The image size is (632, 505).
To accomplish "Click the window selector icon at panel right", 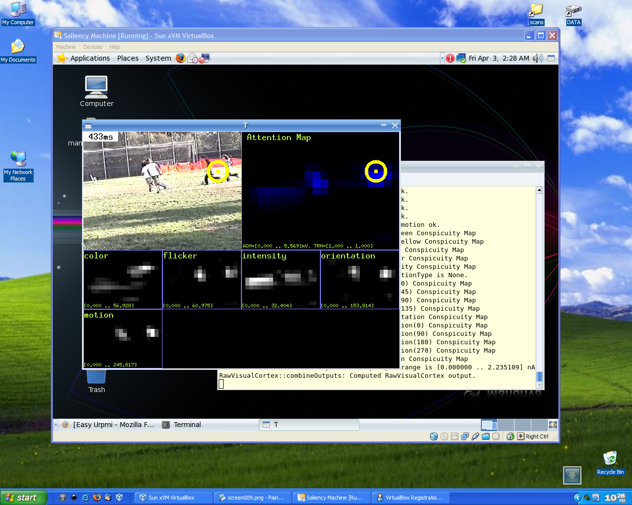I will point(551,58).
